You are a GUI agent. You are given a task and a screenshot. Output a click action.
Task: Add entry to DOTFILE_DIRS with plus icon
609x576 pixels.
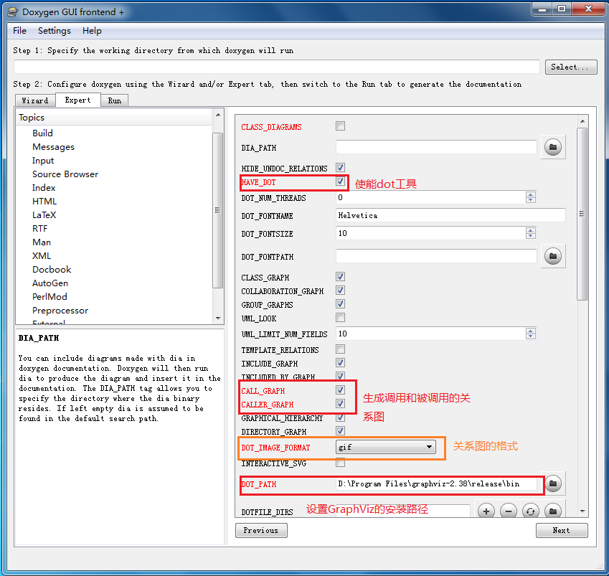coord(486,511)
